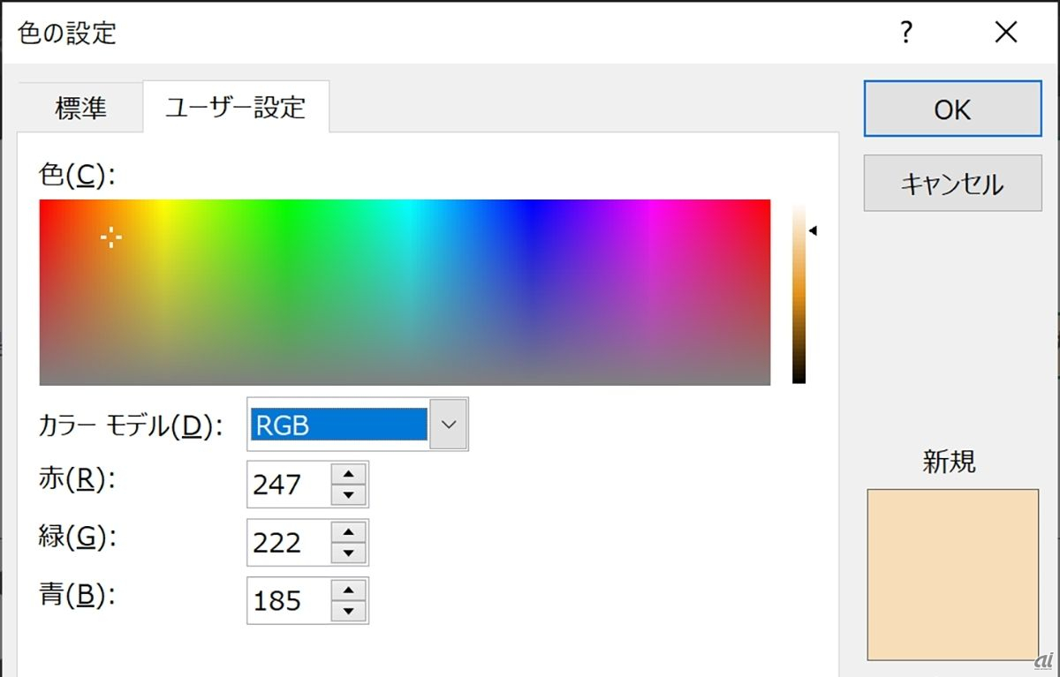Click the 新規 color preview swatch
The image size is (1060, 677).
point(952,574)
